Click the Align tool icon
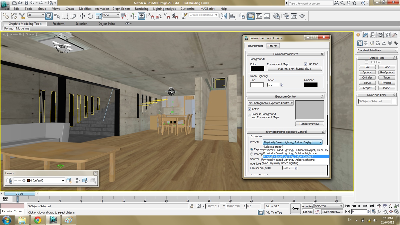 pos(232,16)
